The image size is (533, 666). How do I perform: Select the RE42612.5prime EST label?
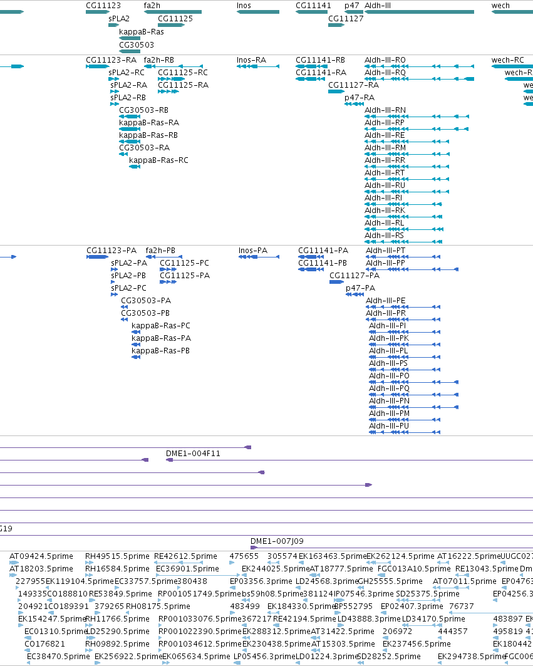click(x=185, y=556)
